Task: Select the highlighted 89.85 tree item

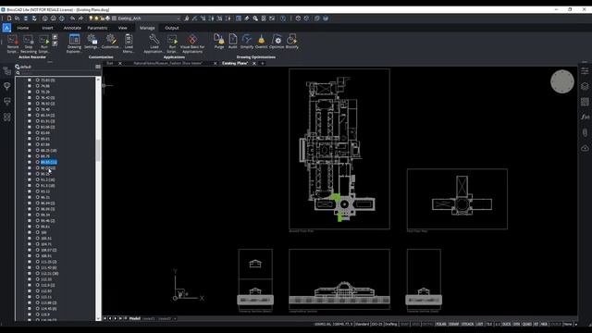Action: (49, 163)
